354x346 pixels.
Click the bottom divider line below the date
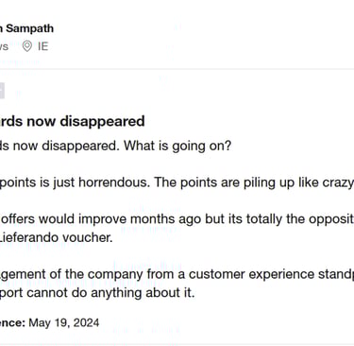(x=177, y=344)
